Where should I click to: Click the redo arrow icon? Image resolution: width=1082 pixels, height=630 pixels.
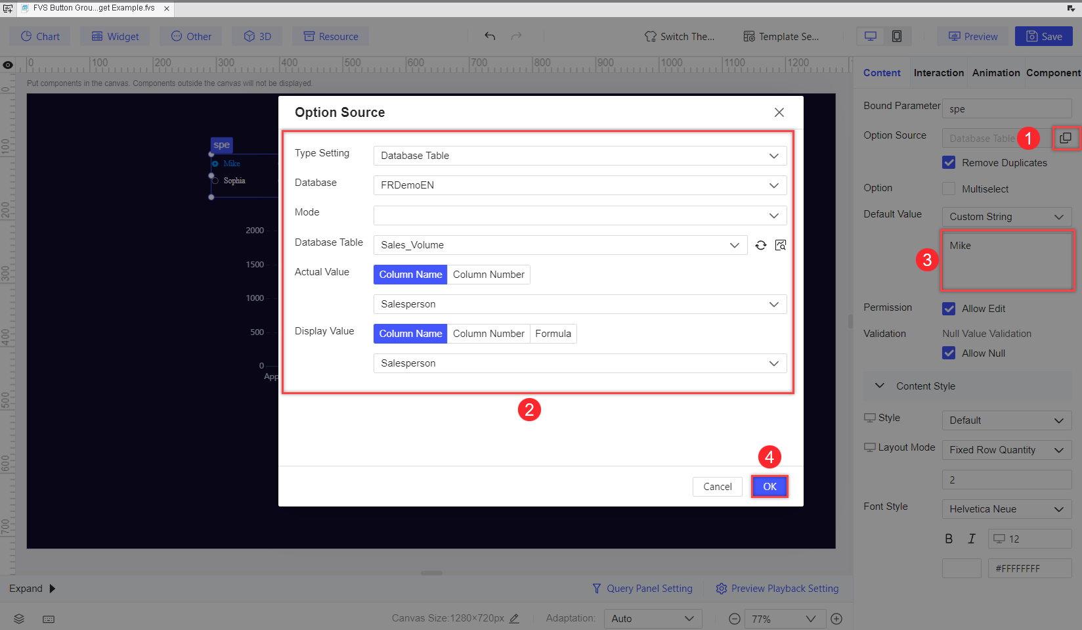point(517,36)
